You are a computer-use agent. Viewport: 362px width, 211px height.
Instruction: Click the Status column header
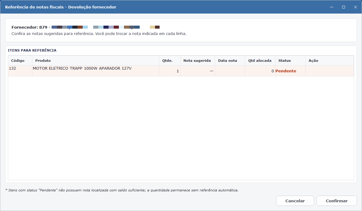[290, 61]
